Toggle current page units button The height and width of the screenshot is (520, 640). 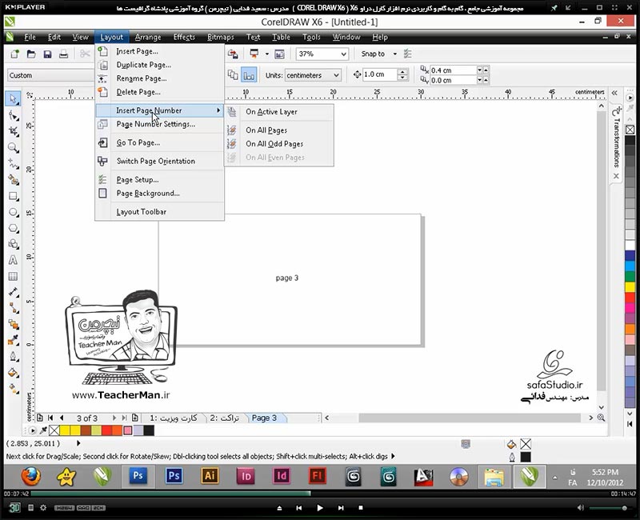click(x=249, y=75)
